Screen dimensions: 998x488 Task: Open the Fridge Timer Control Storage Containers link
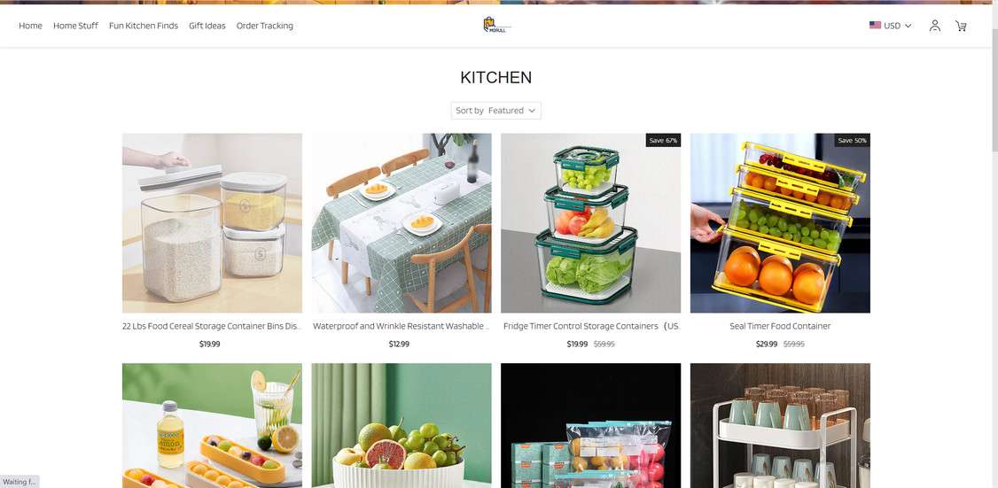(590, 326)
